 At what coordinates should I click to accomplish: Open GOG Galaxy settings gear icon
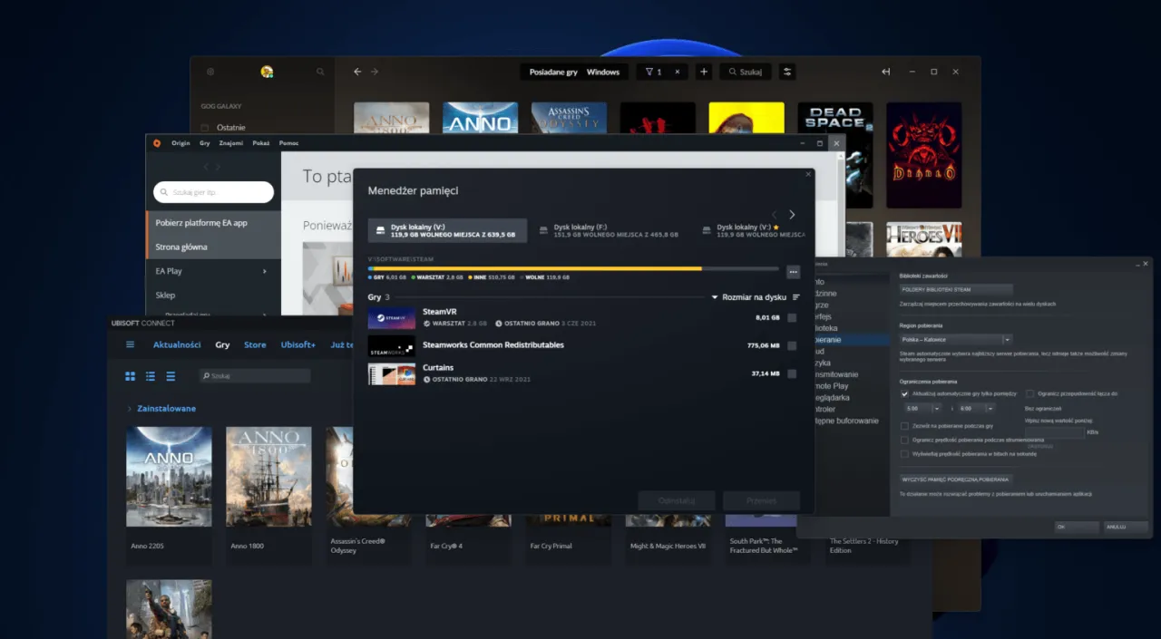point(210,72)
